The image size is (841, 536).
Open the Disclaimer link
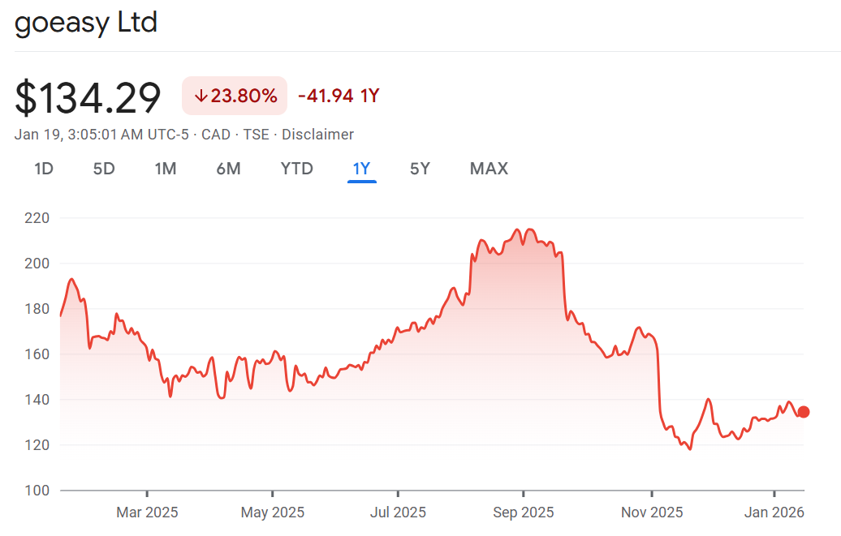pyautogui.click(x=317, y=135)
